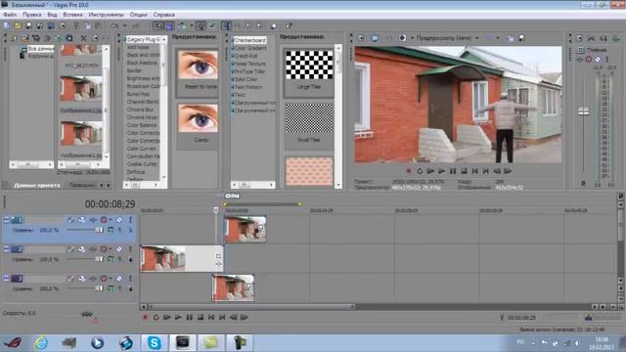Open the preview quality Предпросмотр (Авто) dropdown

coord(477,38)
